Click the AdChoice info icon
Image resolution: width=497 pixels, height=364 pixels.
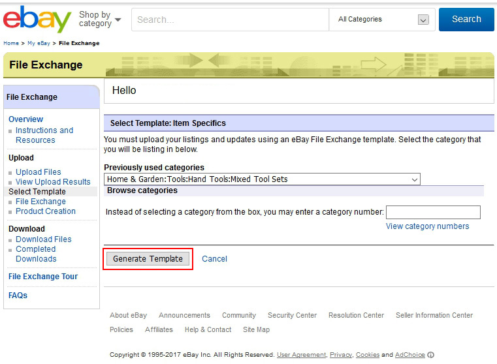tap(430, 355)
